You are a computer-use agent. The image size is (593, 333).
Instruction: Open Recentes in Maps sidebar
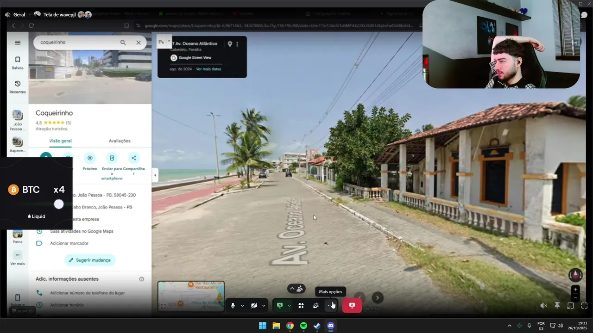point(18,87)
